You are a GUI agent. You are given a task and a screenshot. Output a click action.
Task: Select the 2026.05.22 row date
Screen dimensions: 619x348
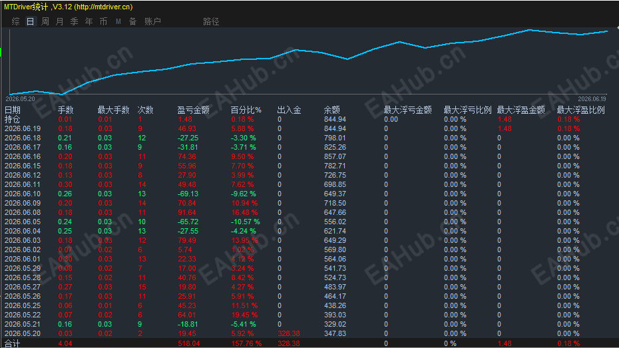(23, 315)
